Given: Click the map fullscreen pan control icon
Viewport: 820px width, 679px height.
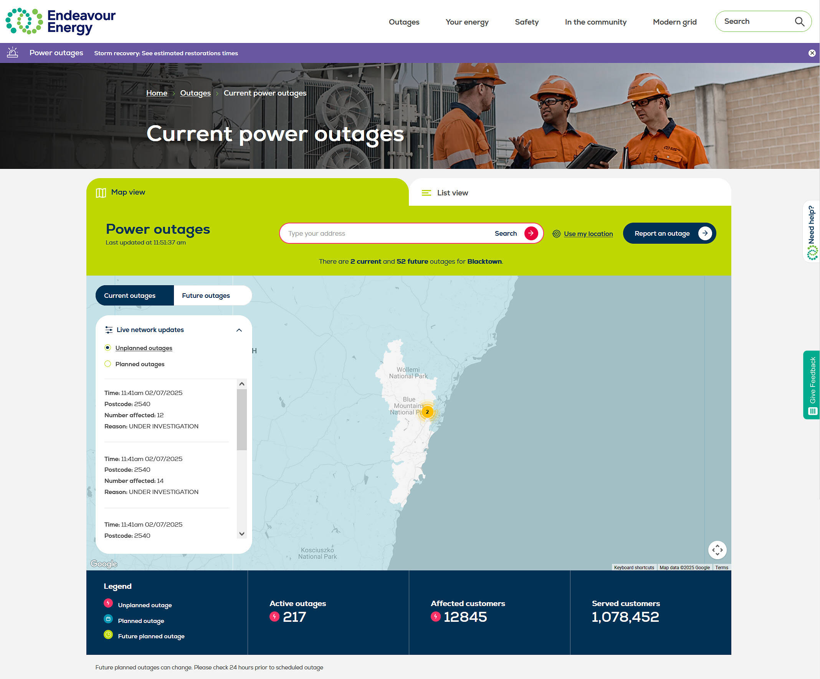Looking at the screenshot, I should (x=717, y=550).
